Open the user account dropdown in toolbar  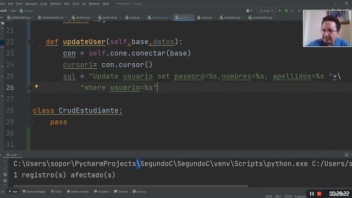[249, 10]
